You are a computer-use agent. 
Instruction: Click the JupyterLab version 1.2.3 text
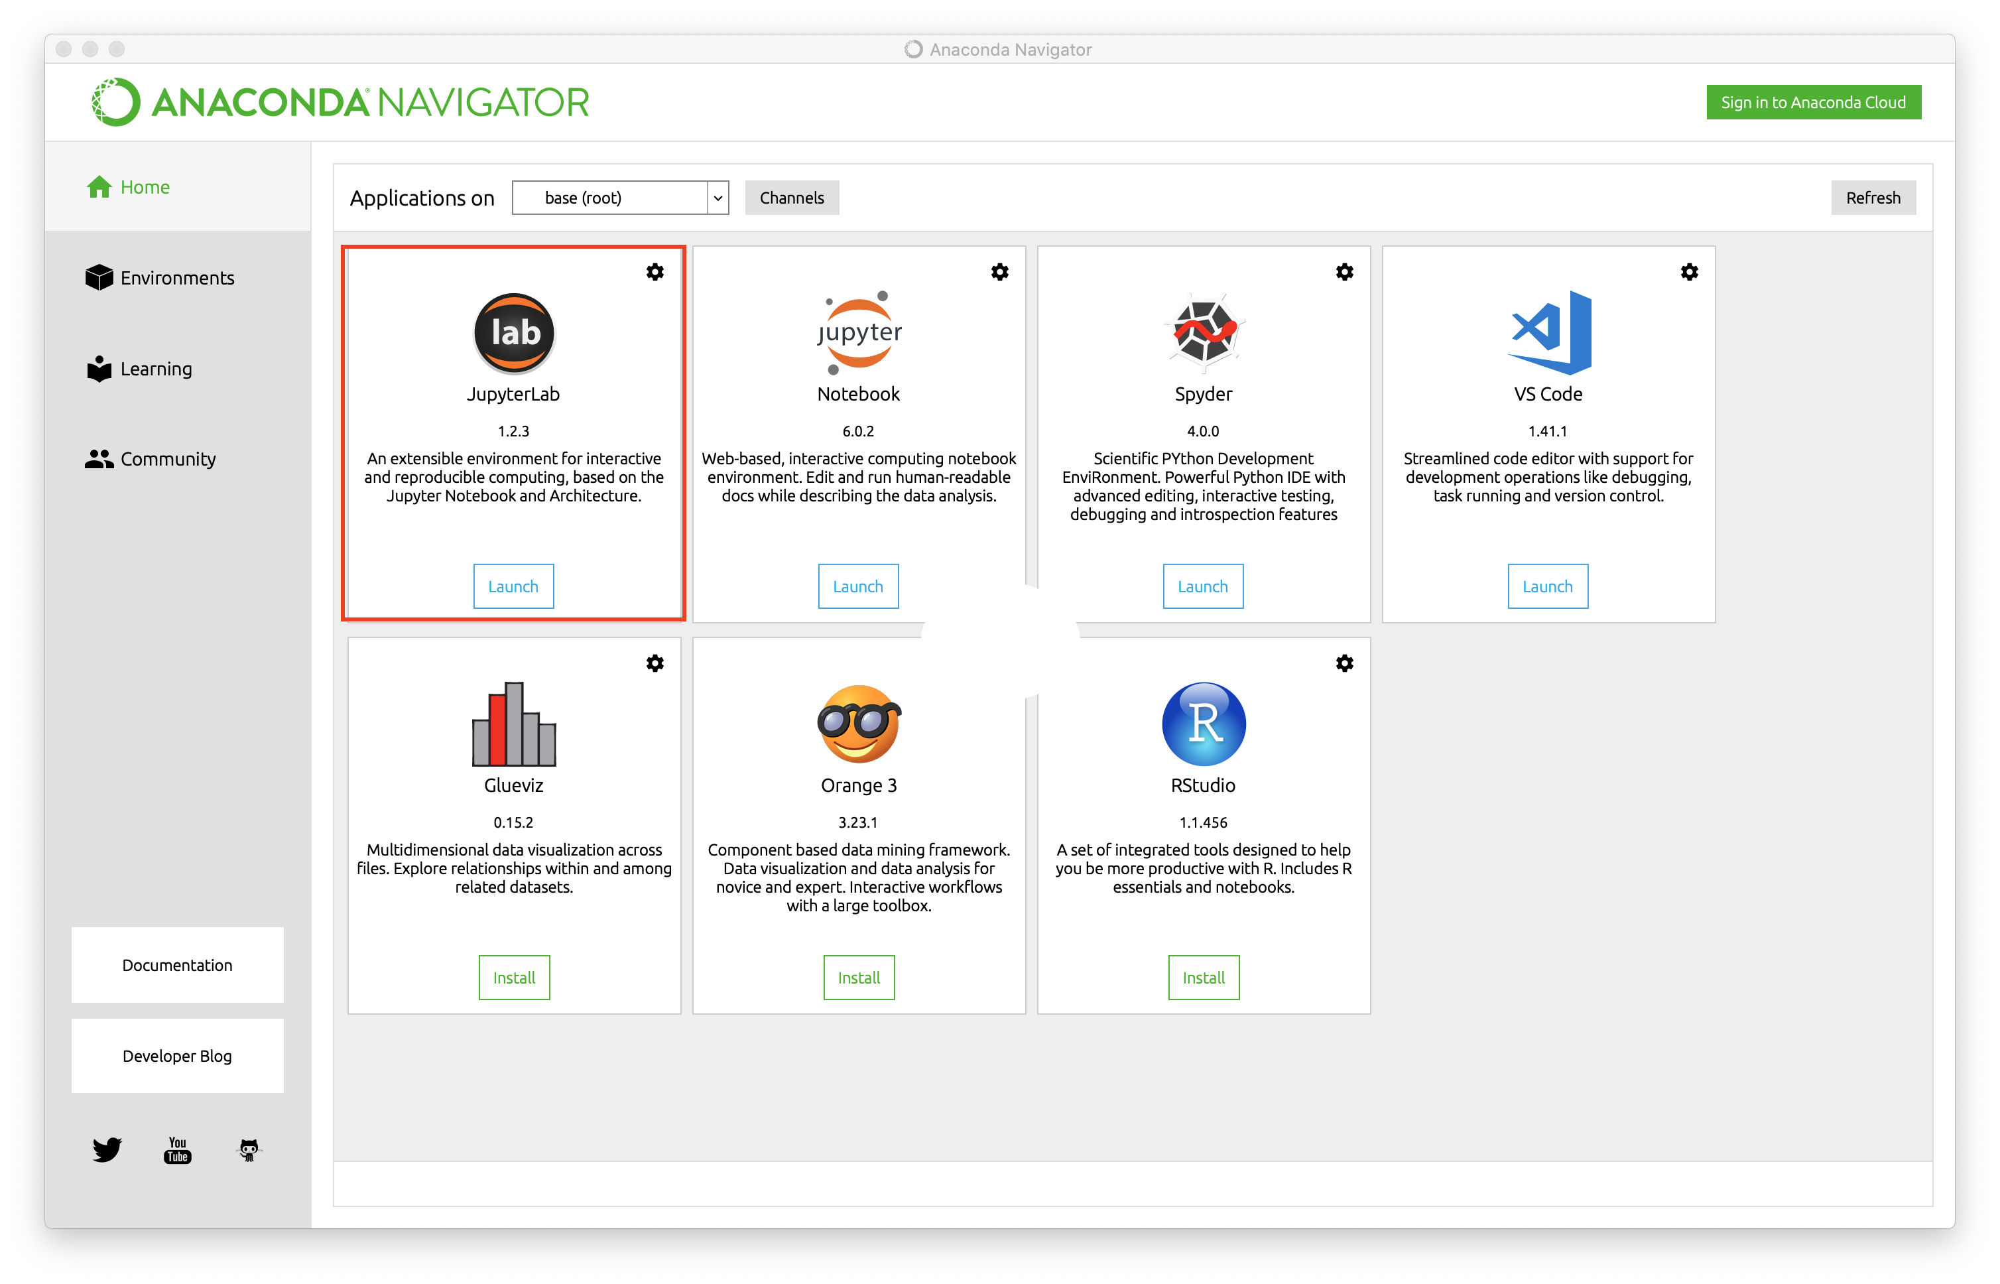(x=513, y=431)
